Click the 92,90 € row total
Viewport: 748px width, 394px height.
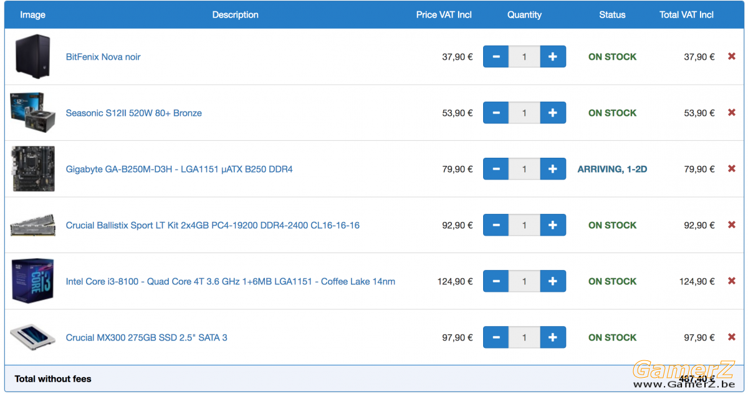coord(699,225)
